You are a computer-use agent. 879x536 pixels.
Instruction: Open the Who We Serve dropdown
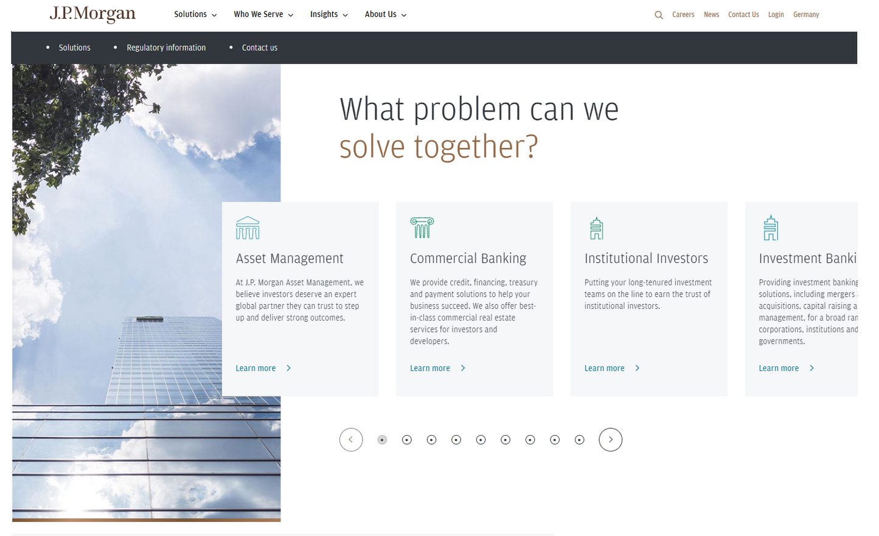[263, 14]
